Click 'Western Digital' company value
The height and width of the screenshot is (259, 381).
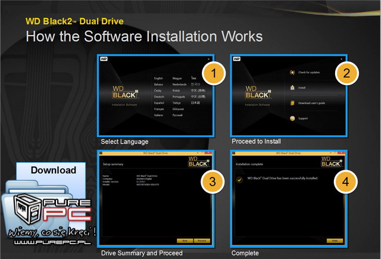[144, 179]
